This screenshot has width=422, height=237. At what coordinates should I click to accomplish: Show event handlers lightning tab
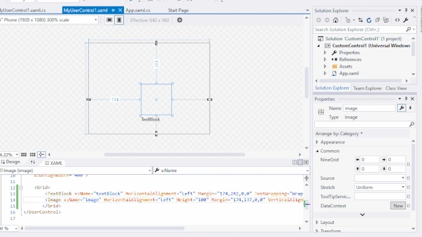[410, 108]
